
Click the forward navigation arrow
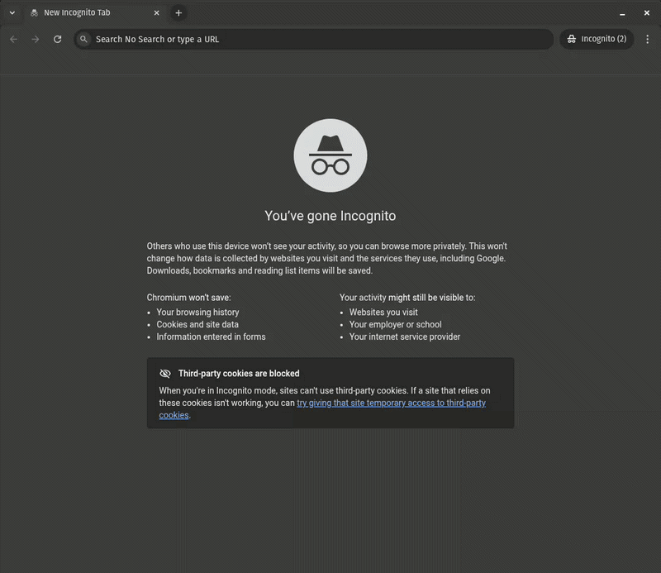35,39
